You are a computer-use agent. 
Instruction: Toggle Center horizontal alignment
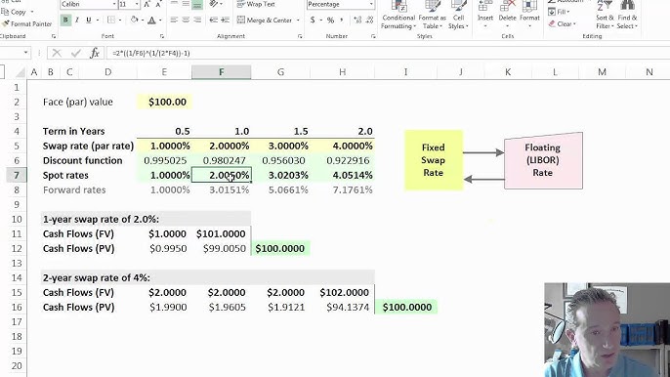pyautogui.click(x=186, y=21)
